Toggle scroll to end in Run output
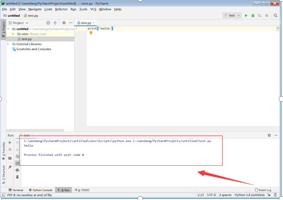283x200 pixels. pyautogui.click(x=17, y=163)
